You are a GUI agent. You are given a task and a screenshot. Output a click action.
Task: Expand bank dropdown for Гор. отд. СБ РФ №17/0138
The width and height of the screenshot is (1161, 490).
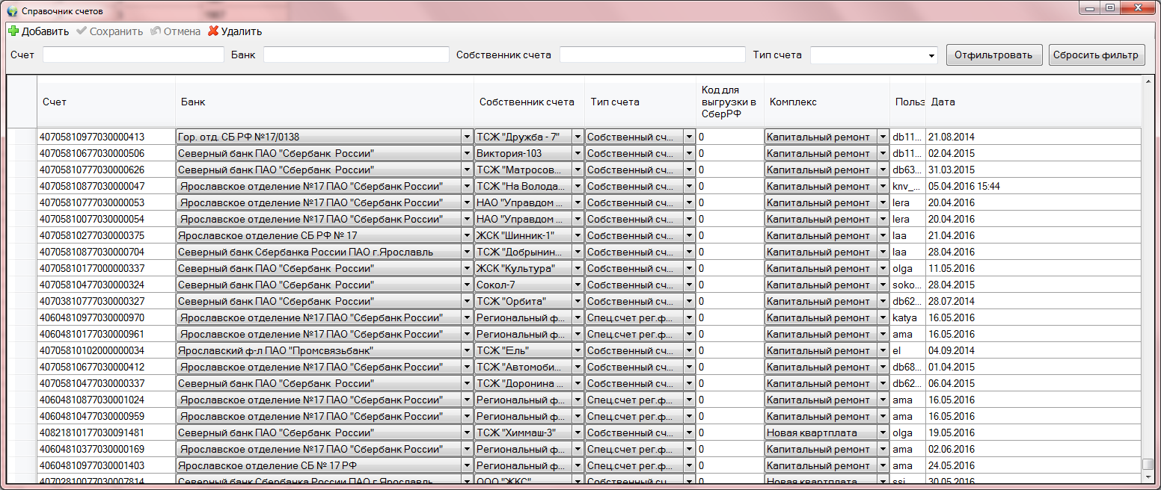(467, 137)
